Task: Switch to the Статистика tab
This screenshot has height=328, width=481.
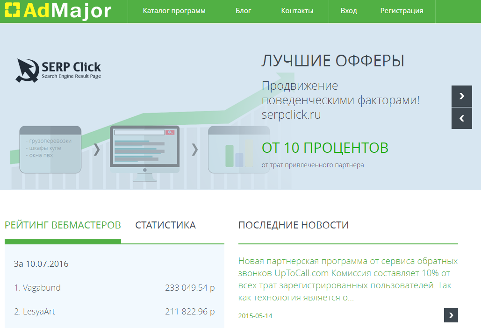Action: 165,225
